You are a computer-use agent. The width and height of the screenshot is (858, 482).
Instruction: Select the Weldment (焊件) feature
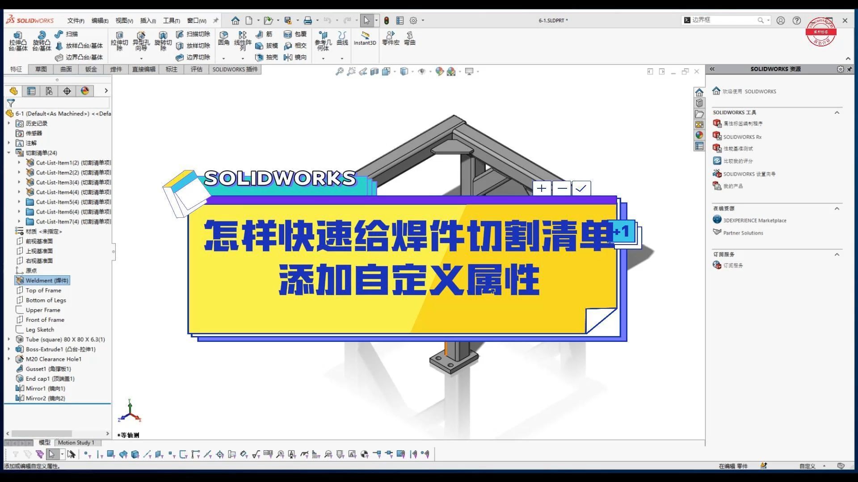(42, 280)
